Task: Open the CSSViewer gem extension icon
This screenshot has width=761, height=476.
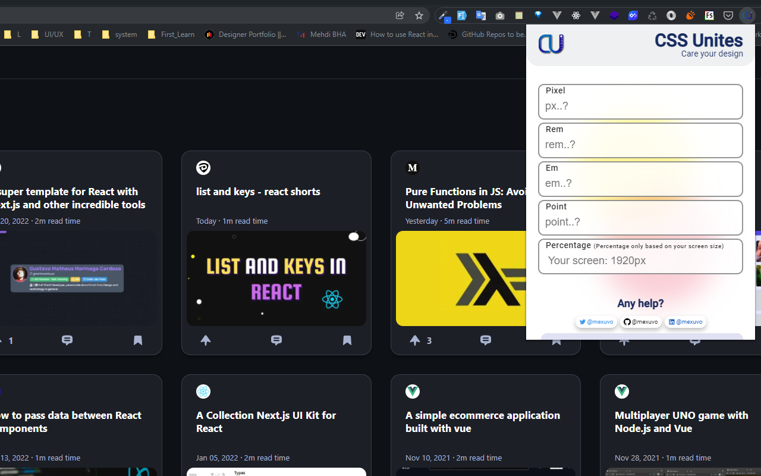Action: [537, 15]
